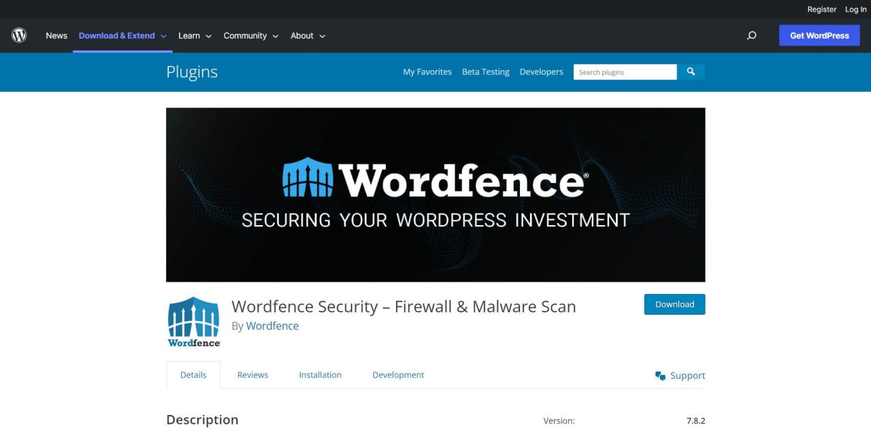
Task: Open the News menu item
Action: click(x=56, y=35)
